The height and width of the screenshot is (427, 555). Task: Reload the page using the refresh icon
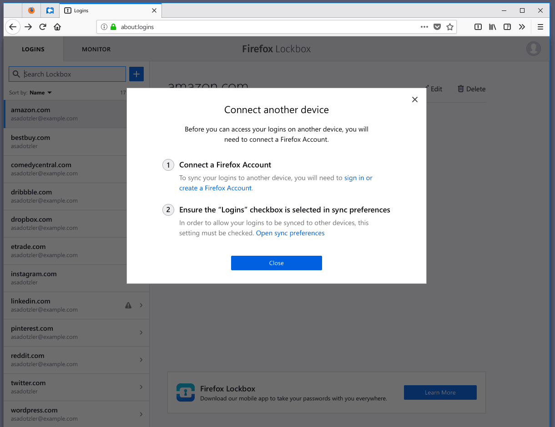42,27
